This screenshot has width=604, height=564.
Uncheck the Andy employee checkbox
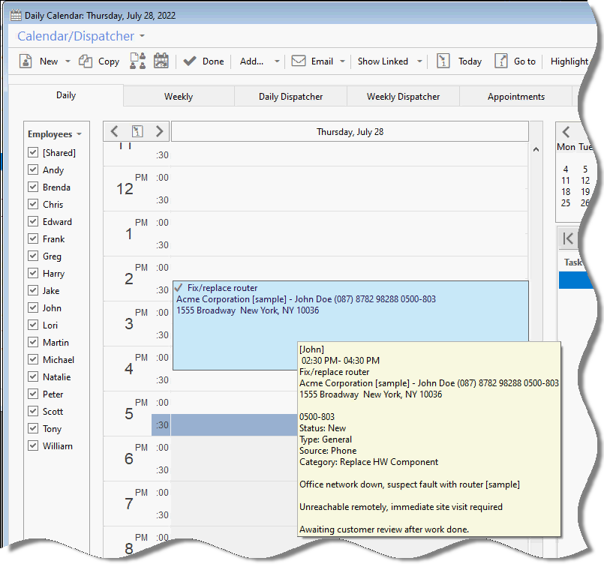click(x=33, y=170)
